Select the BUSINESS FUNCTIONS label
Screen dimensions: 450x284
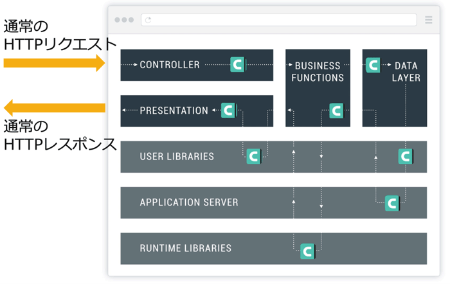[x=318, y=72]
